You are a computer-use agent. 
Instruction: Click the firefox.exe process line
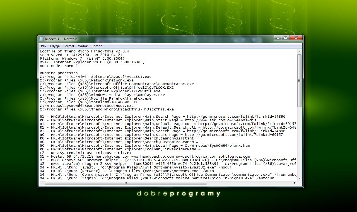(95, 98)
